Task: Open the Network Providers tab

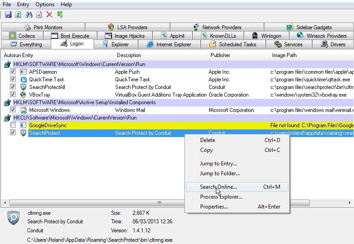Action: [217, 27]
